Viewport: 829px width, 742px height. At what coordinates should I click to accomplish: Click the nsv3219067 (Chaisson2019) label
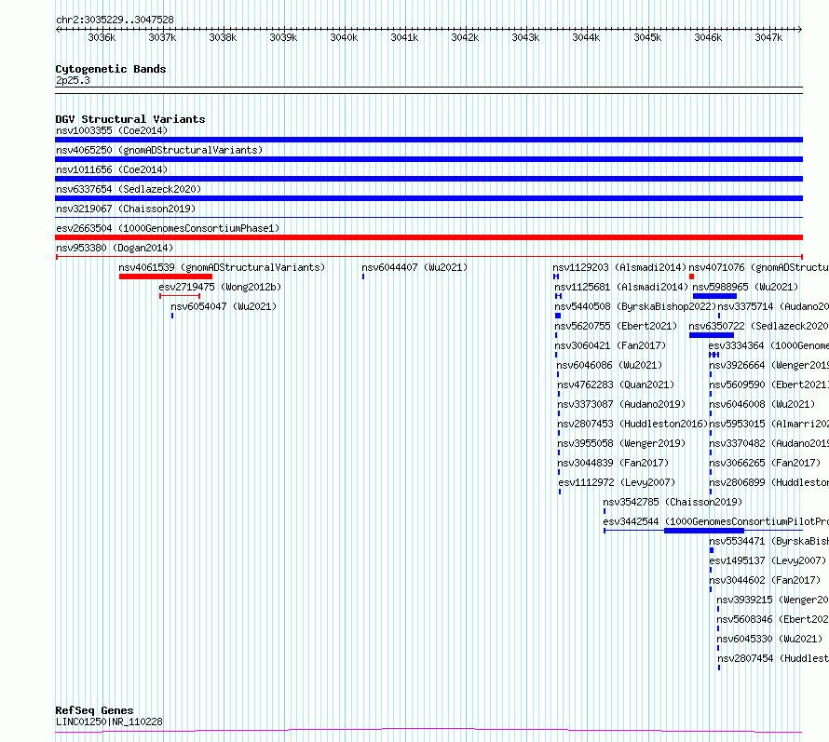tap(126, 209)
